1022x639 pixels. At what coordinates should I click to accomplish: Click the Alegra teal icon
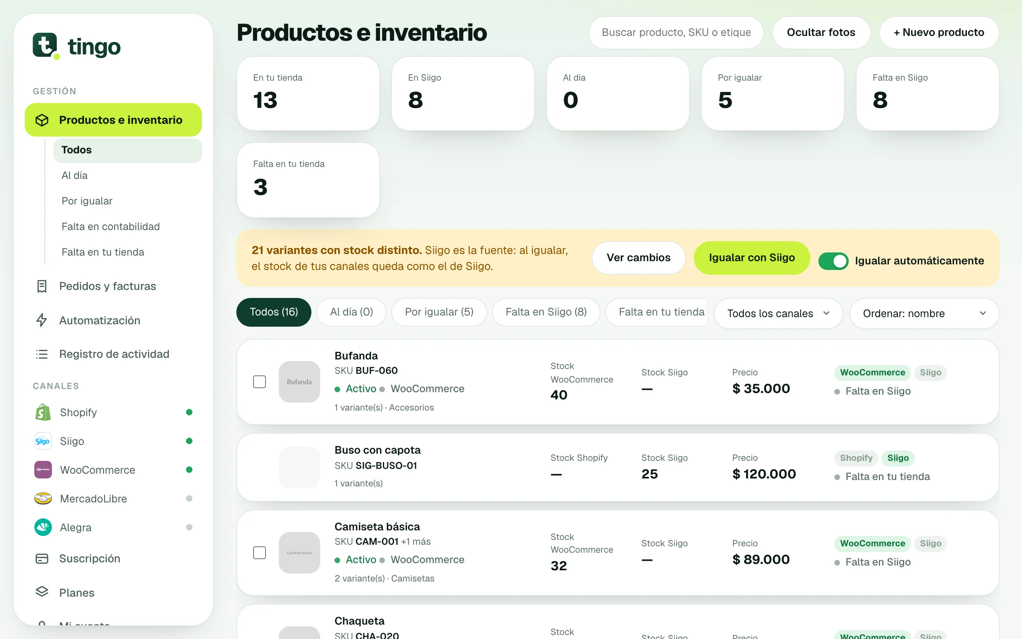(x=43, y=528)
